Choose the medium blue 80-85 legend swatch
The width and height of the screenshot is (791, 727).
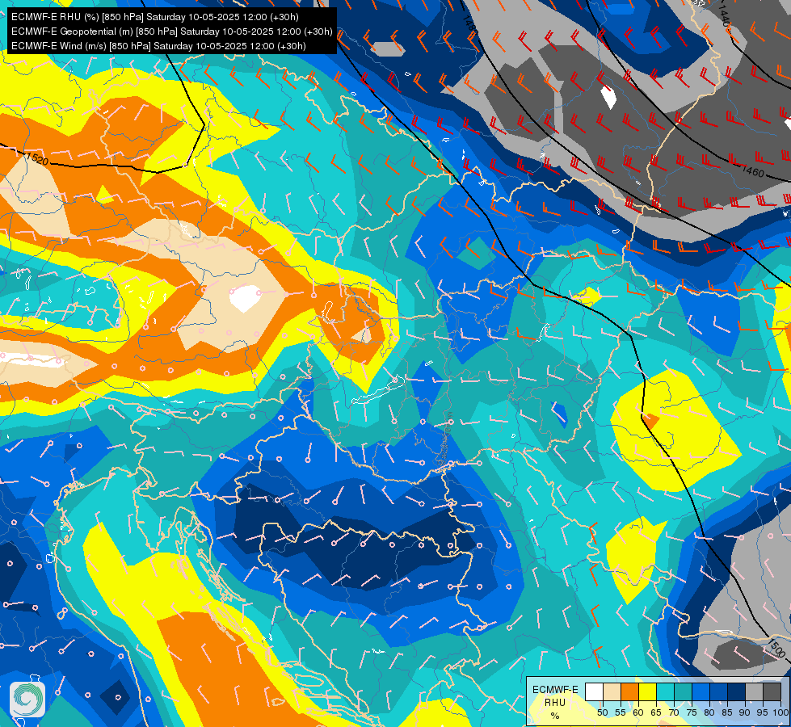(719, 691)
